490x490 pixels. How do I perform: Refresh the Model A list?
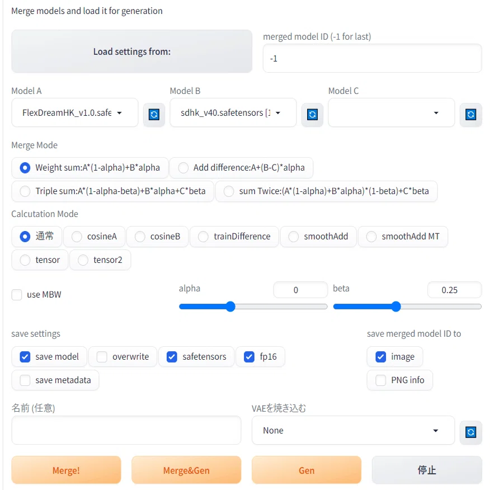tap(154, 114)
